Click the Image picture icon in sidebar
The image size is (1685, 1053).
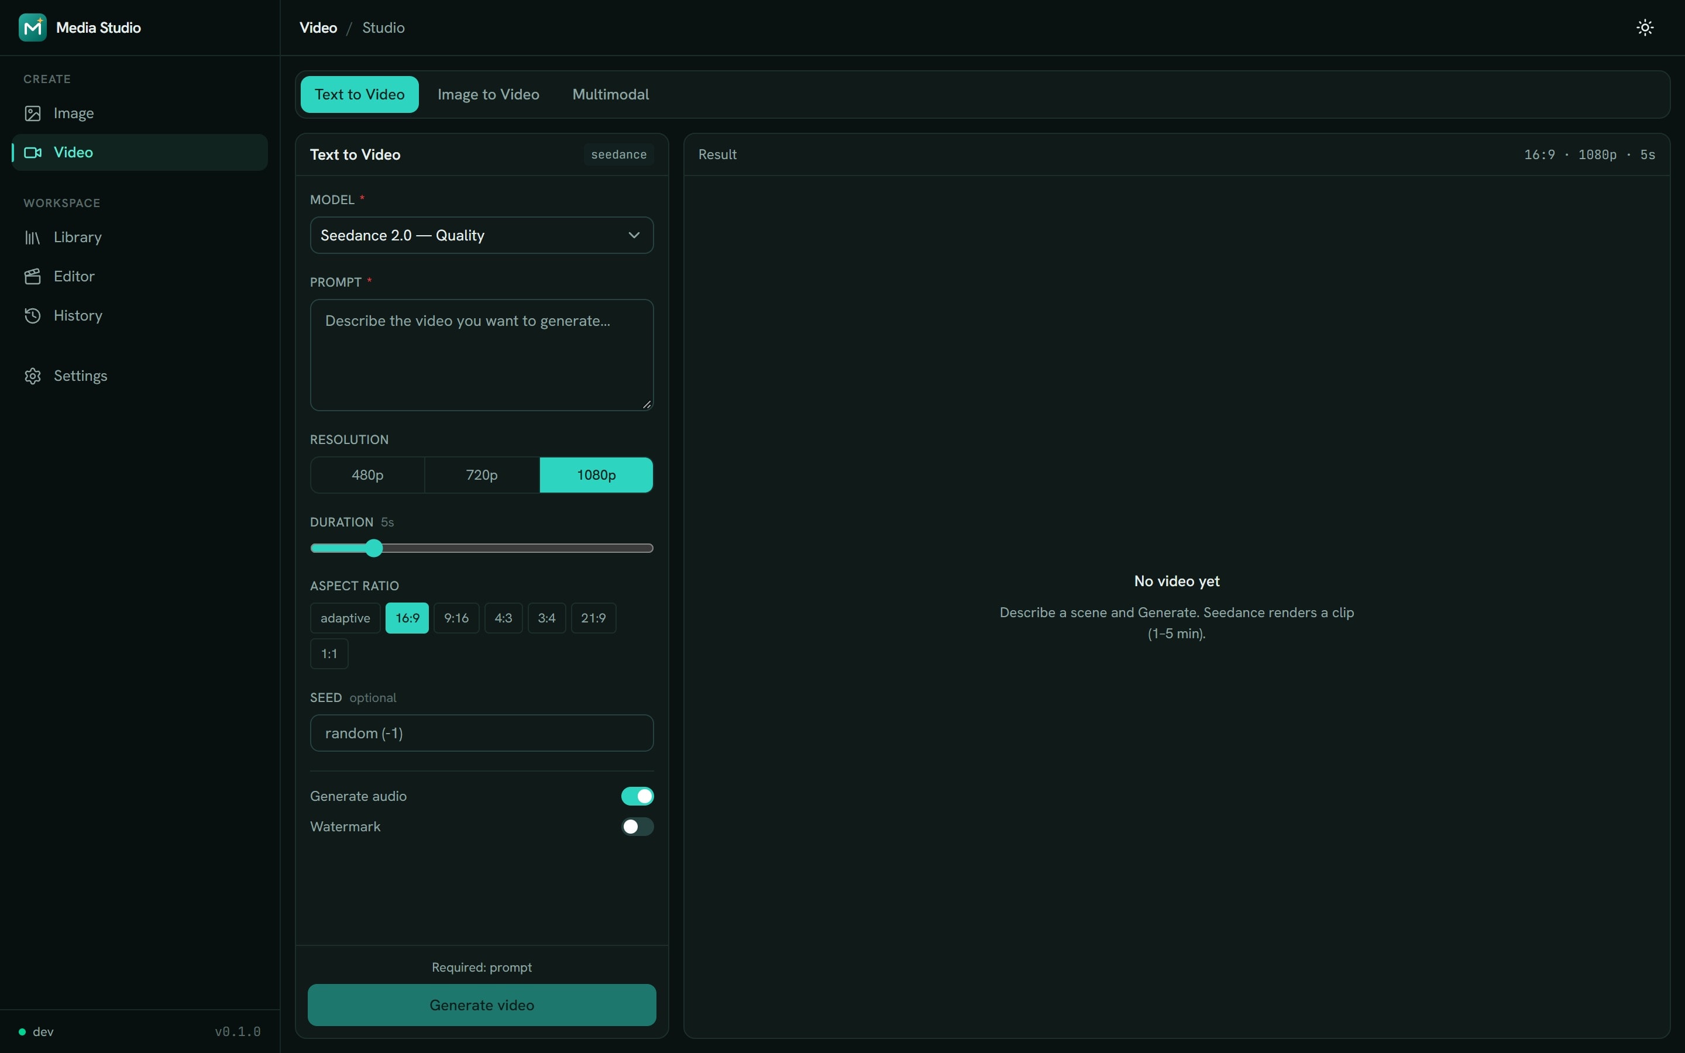pyautogui.click(x=33, y=113)
